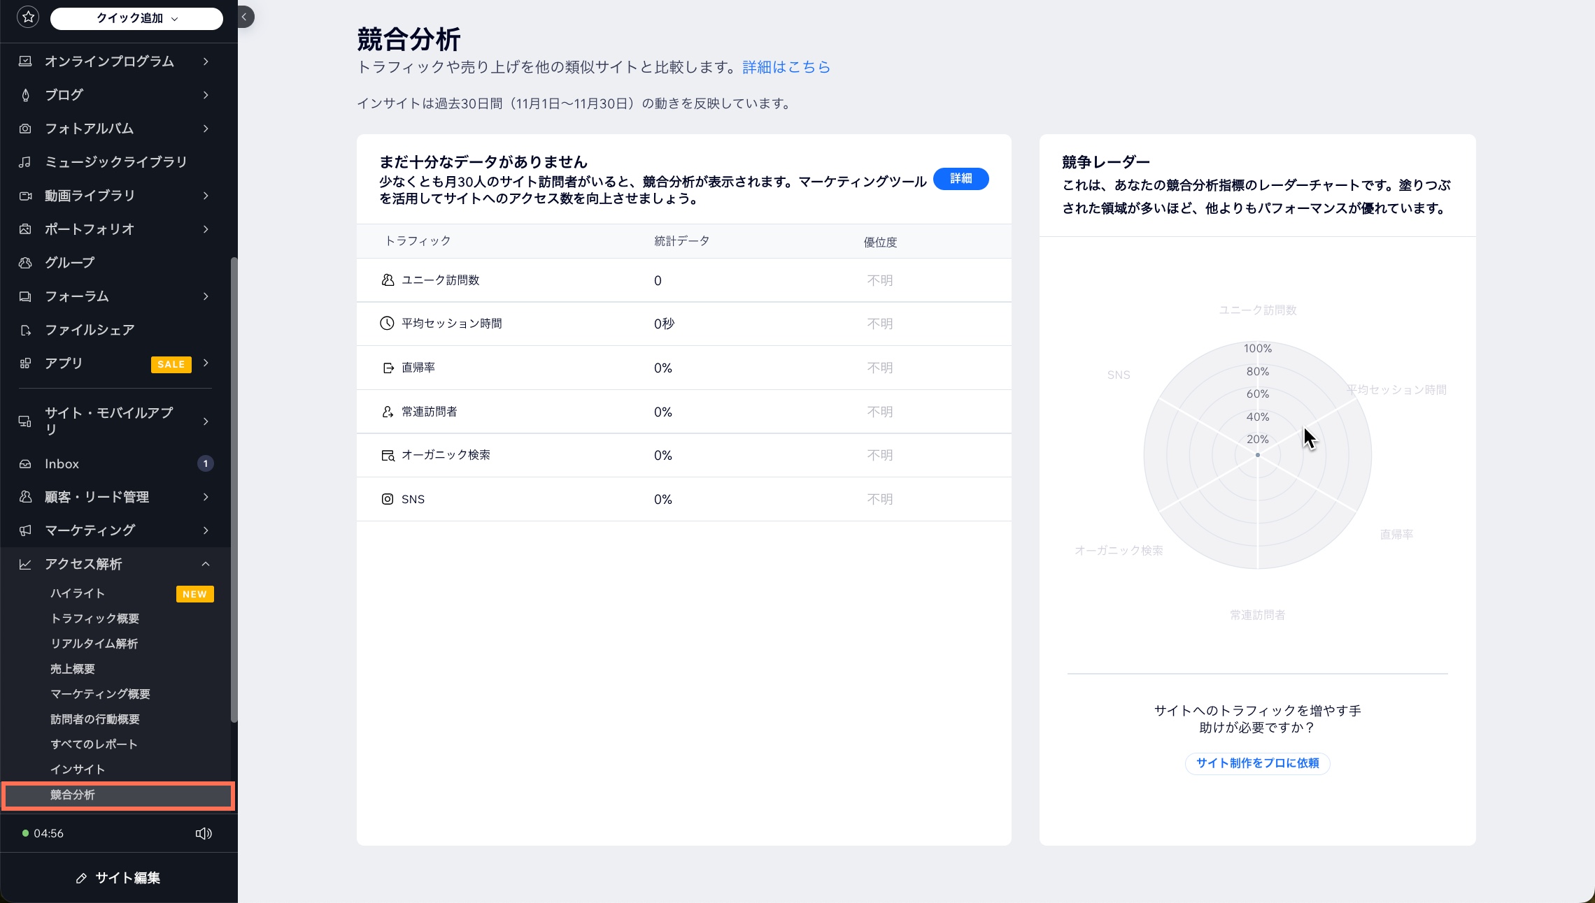Screen dimensions: 1595x903
Task: Expand the マーケティング submenu chevron
Action: click(x=206, y=530)
